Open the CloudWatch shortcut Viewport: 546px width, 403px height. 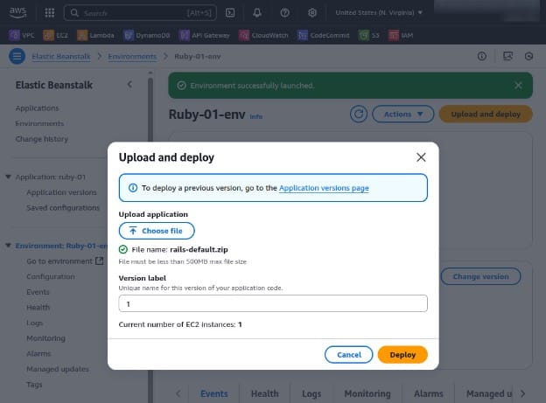[263, 35]
